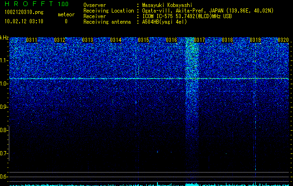This screenshot has width=293, height=186.
Task: Click the Ovserver field label
Action: click(95, 5)
